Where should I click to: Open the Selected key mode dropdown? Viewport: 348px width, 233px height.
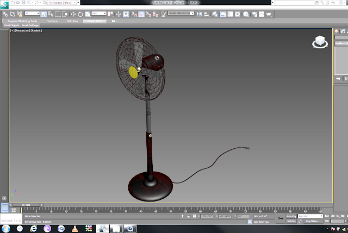pos(310,216)
